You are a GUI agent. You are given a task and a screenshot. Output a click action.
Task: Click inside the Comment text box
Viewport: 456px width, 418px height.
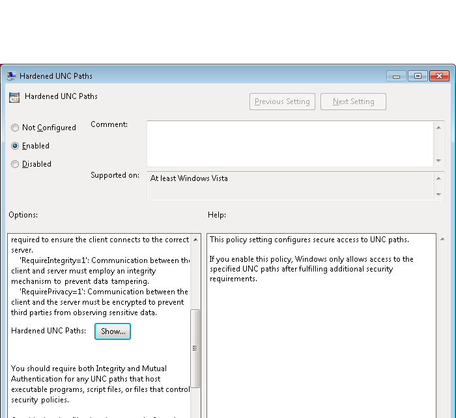pyautogui.click(x=290, y=144)
